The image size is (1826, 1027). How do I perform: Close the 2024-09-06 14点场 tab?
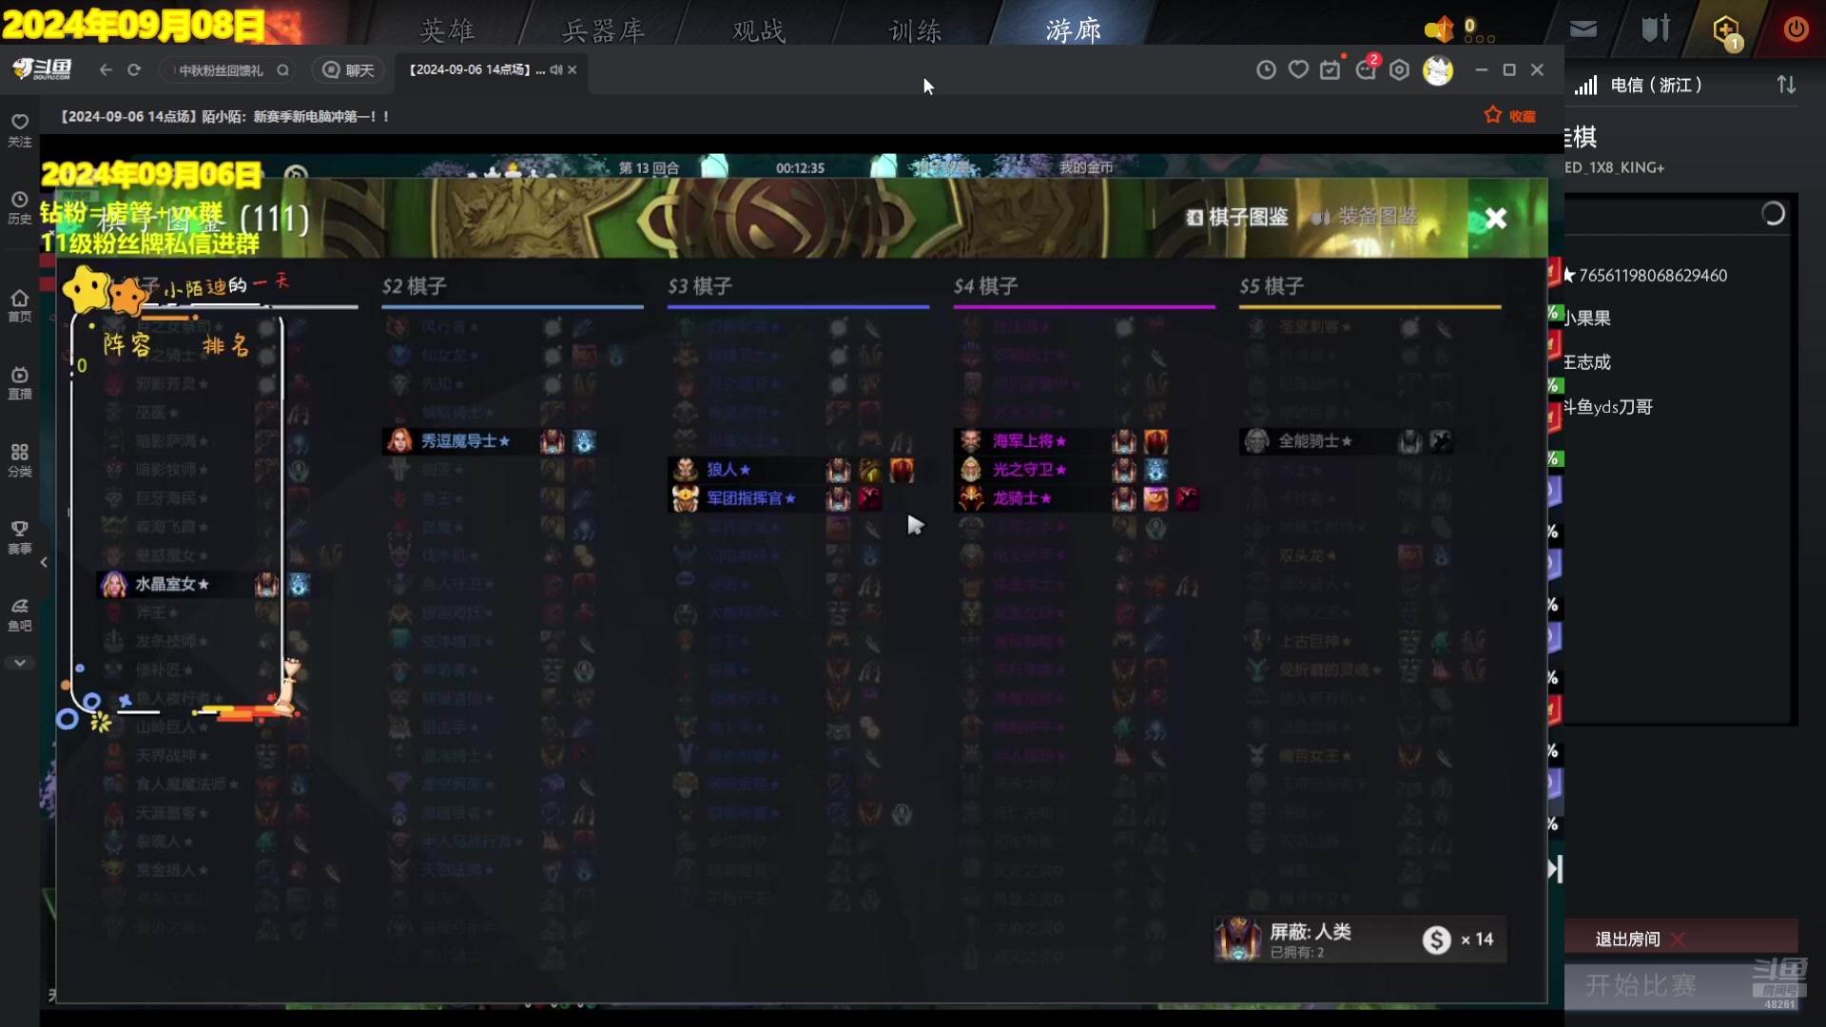coord(572,69)
